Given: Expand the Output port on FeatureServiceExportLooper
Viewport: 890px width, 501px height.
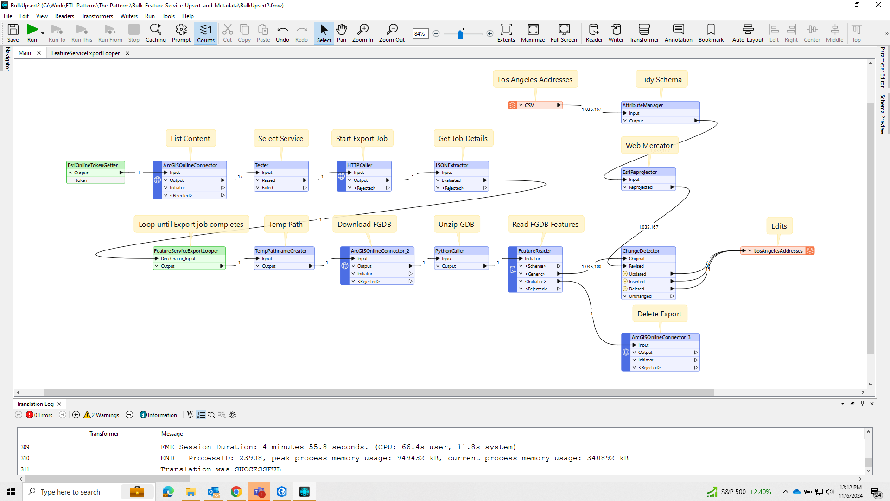Looking at the screenshot, I should point(157,266).
